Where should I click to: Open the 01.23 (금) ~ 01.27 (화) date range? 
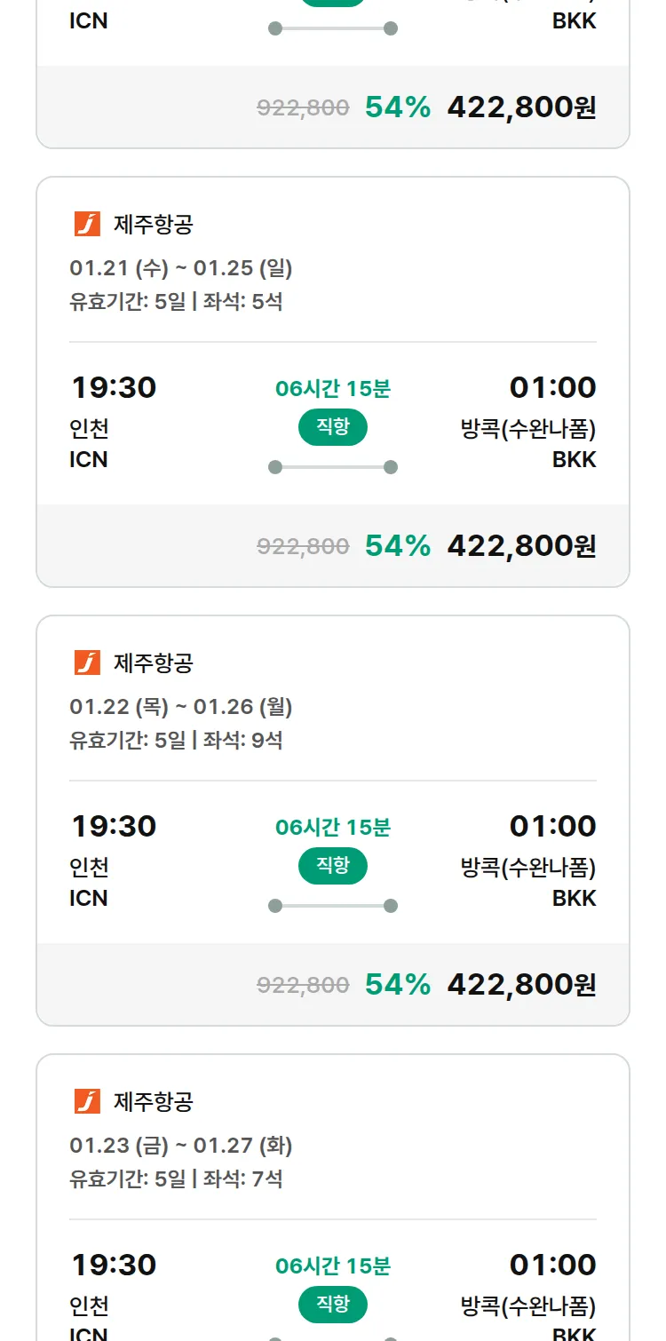[x=181, y=1145]
